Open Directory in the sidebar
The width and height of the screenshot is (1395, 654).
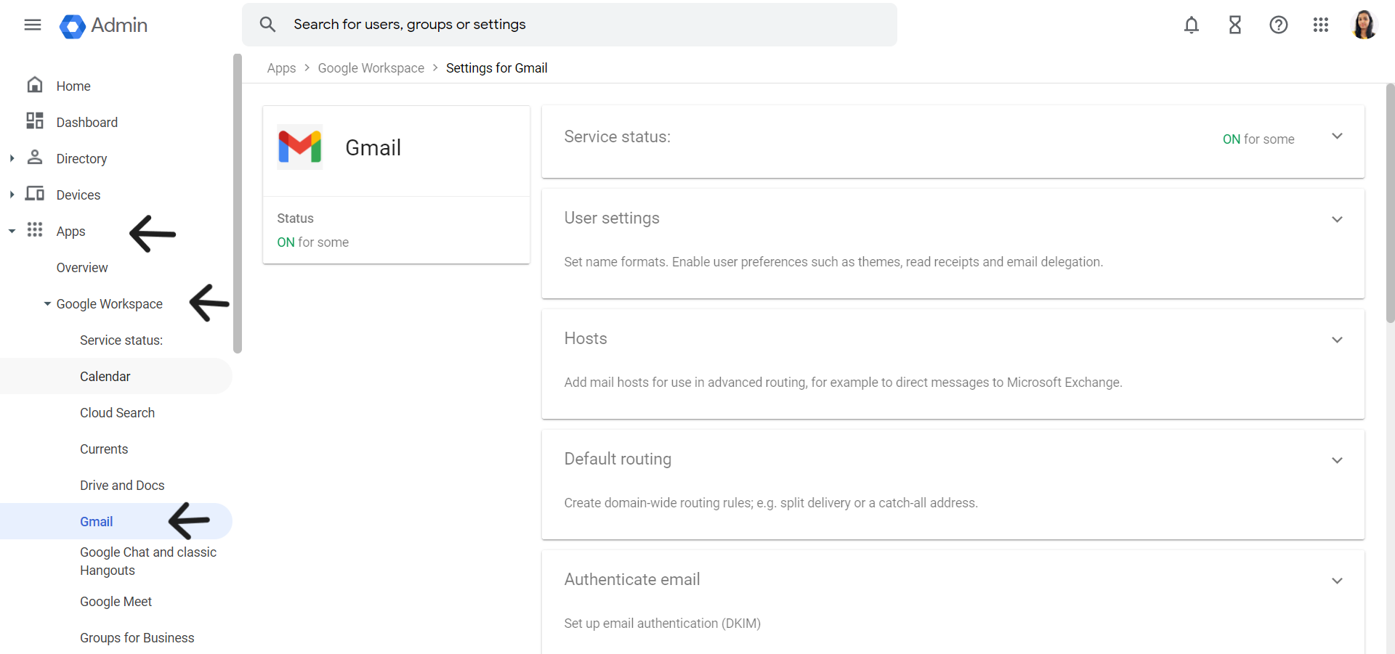click(81, 159)
